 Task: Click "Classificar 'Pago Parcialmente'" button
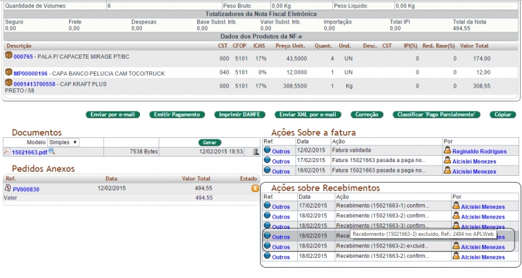coord(436,115)
